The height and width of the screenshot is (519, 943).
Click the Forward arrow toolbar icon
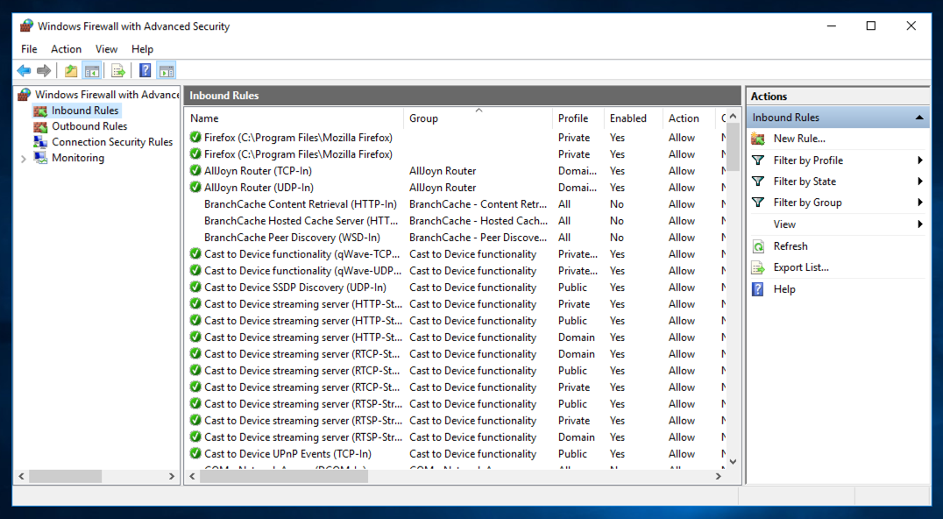coord(43,71)
